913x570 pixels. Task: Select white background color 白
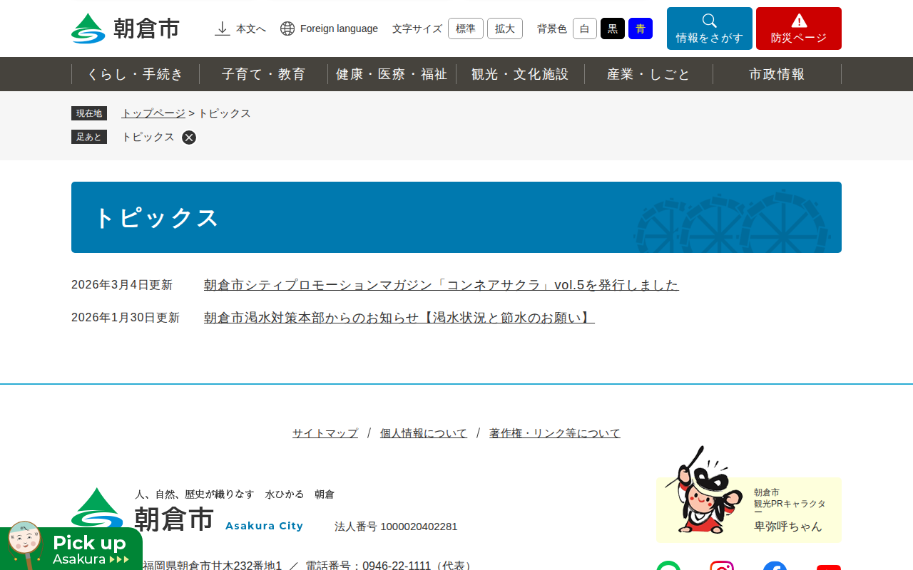pos(585,28)
